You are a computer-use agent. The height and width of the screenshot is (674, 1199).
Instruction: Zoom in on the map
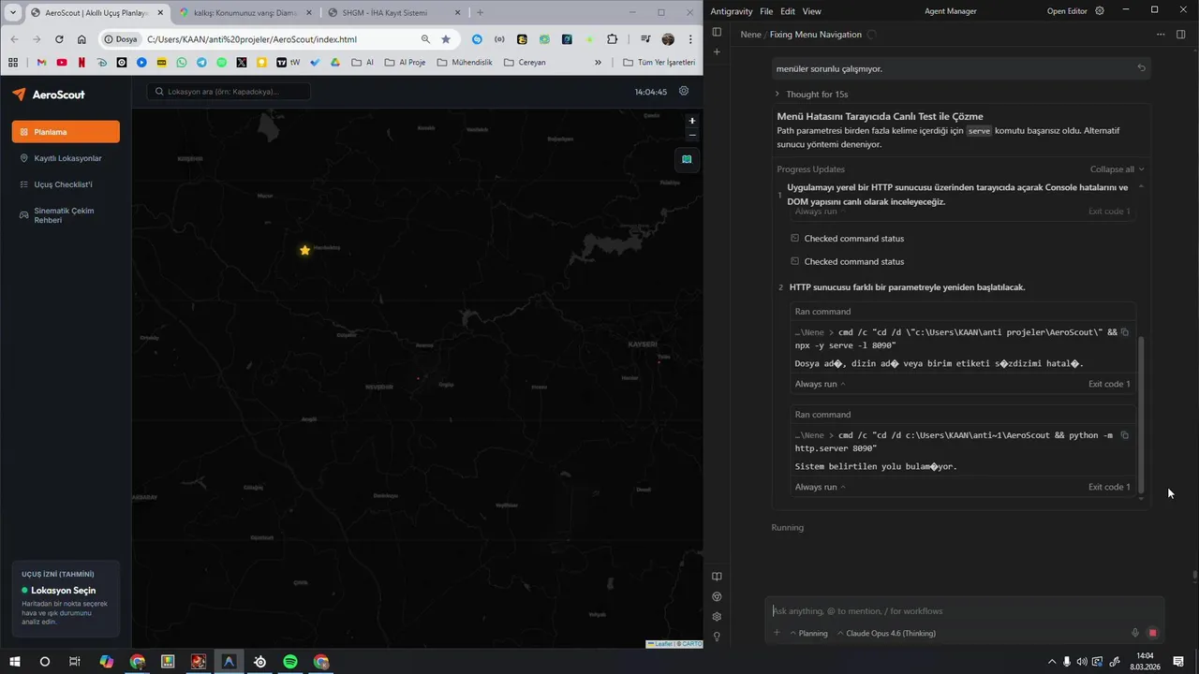(x=692, y=121)
